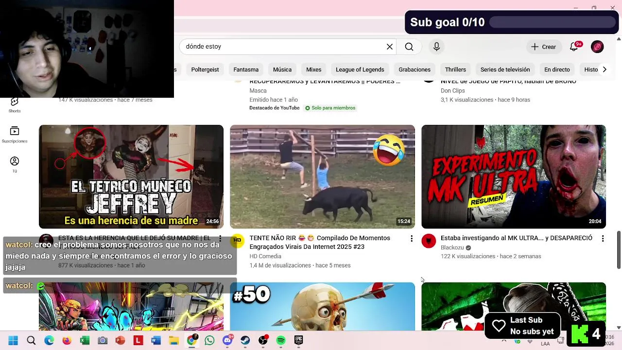
Task: Open the #50 skull video thumbnail
Action: (322, 306)
